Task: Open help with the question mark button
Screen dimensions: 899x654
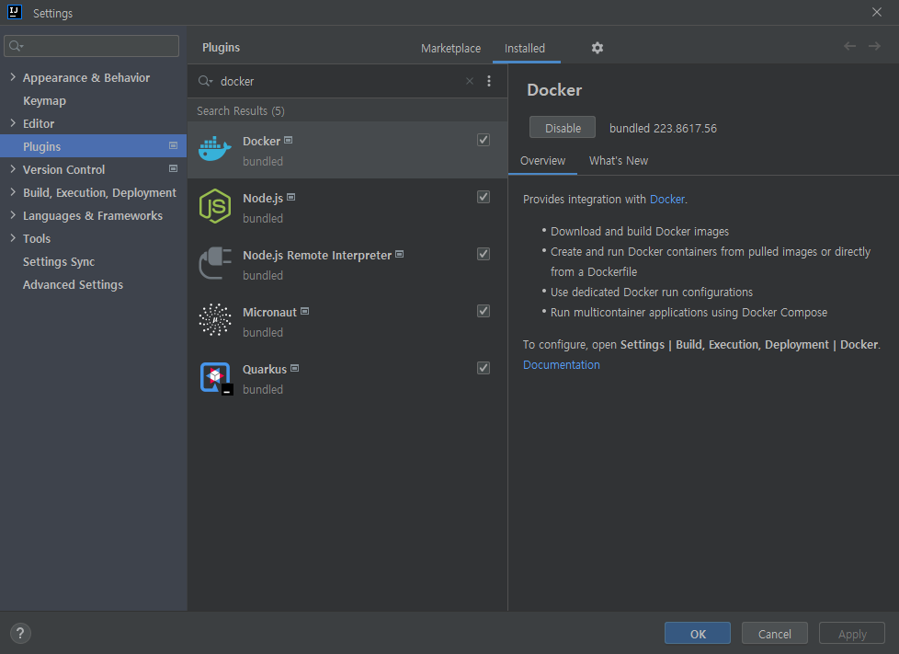Action: [20, 634]
